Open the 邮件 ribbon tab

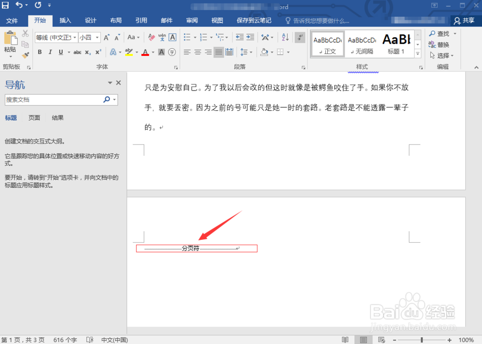(166, 20)
